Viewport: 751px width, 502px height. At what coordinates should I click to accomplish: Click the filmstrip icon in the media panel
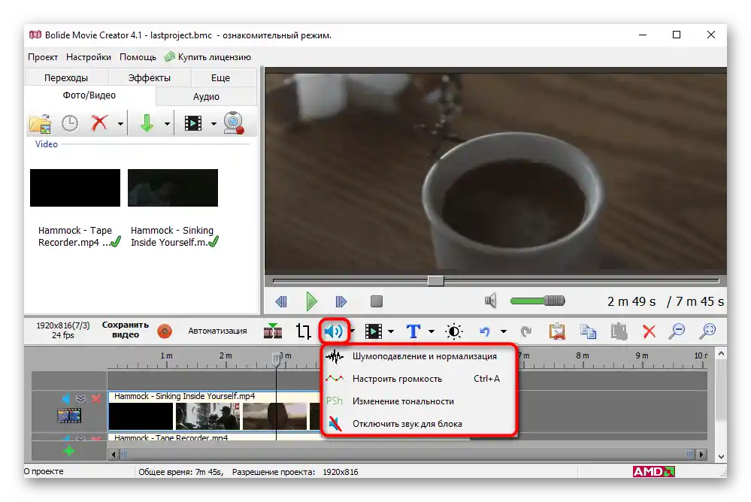[x=193, y=123]
